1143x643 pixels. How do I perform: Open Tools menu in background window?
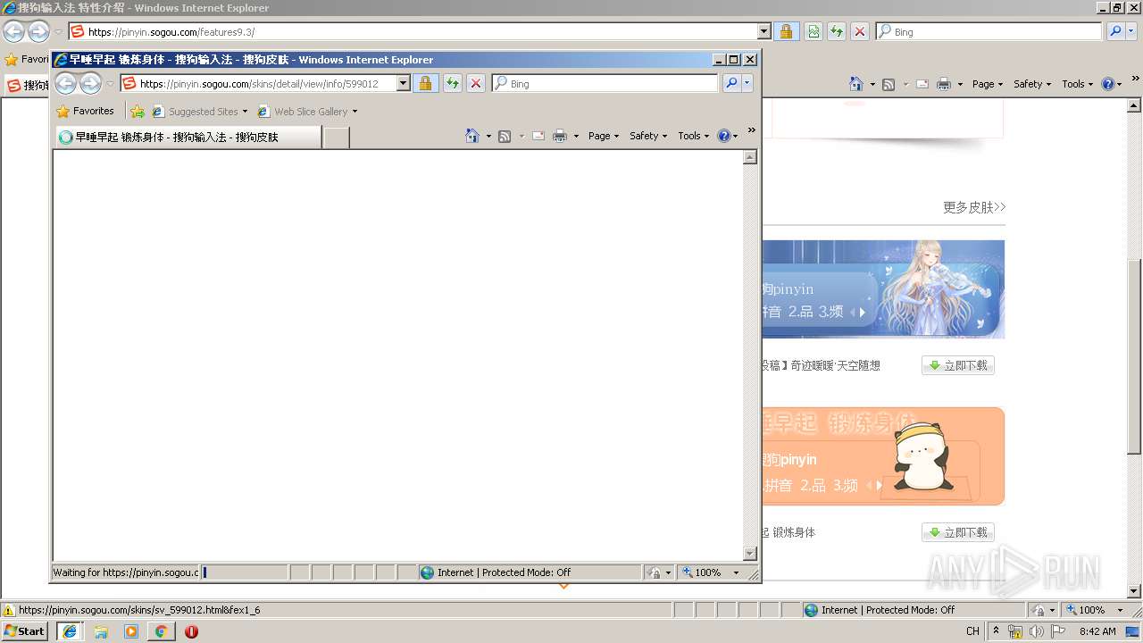[x=1078, y=84]
